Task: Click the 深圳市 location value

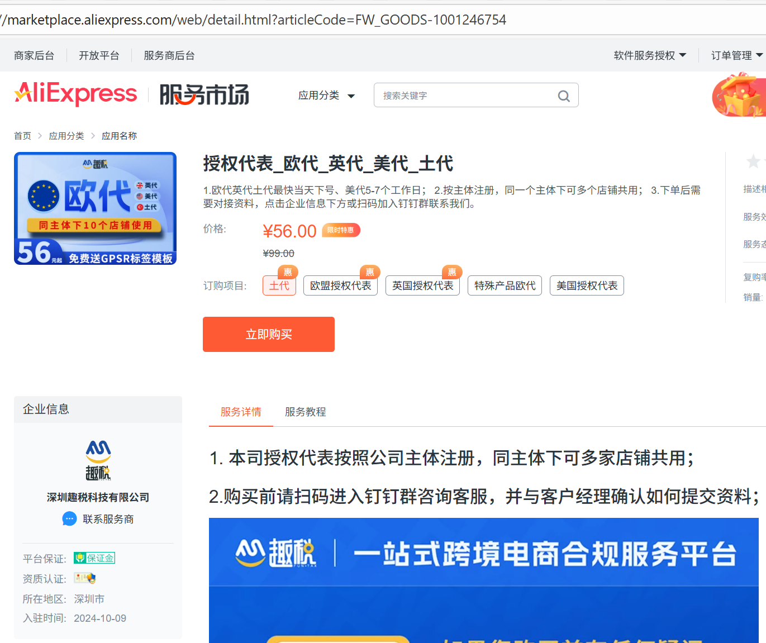Action: point(89,599)
